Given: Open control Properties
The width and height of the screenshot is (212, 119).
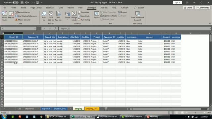Looking at the screenshot, I should coord(83,12).
